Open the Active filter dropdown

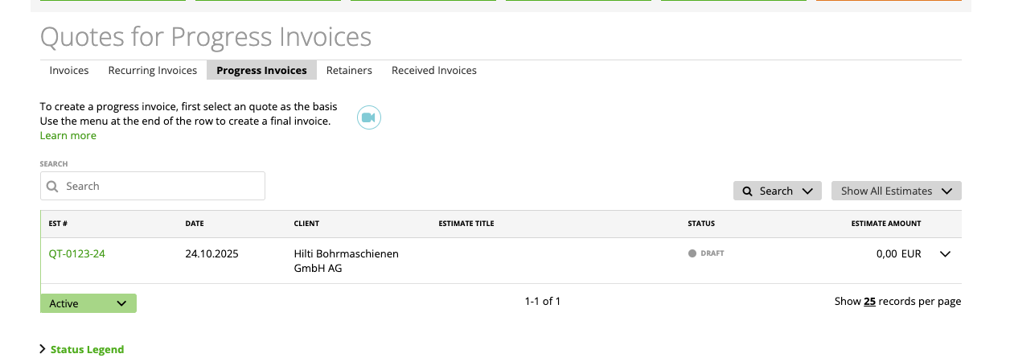tap(88, 303)
